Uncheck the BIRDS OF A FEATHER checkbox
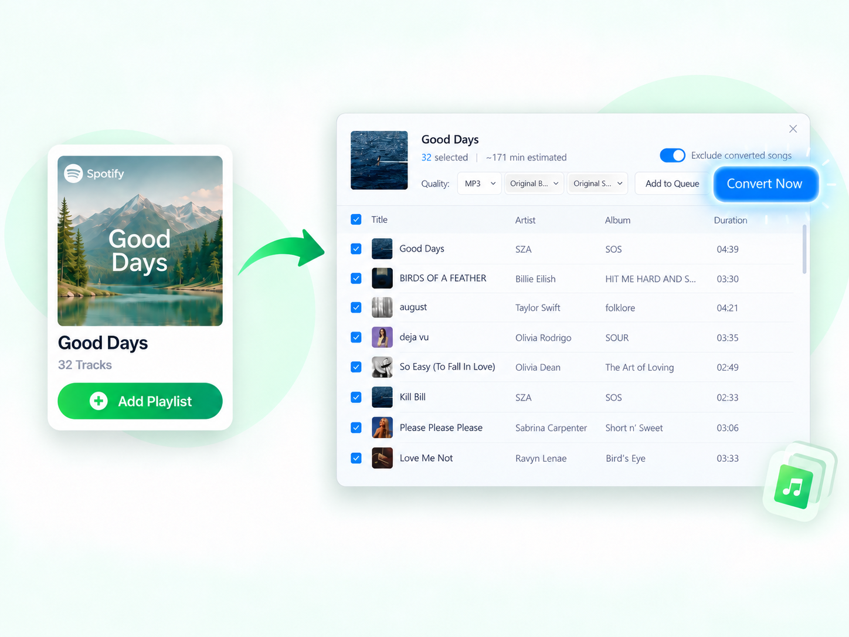The image size is (849, 637). (356, 278)
